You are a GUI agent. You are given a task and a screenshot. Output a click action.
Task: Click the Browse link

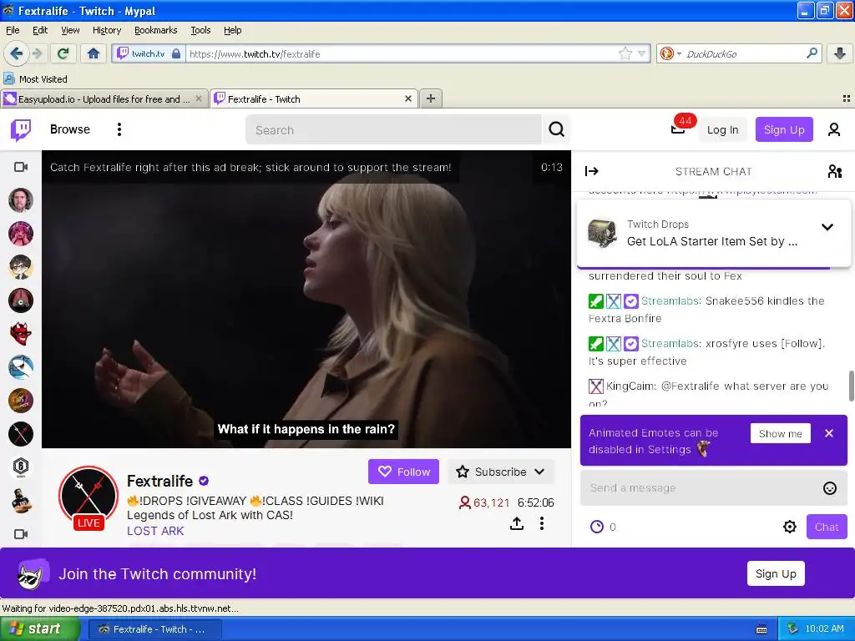70,129
